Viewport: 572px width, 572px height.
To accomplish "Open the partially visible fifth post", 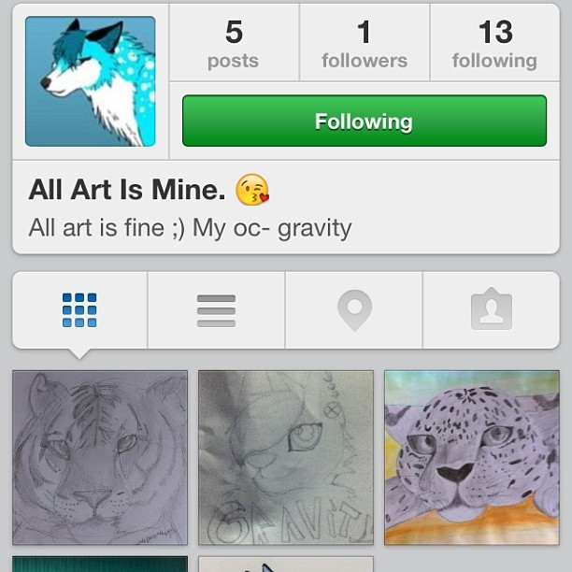I will (286, 564).
